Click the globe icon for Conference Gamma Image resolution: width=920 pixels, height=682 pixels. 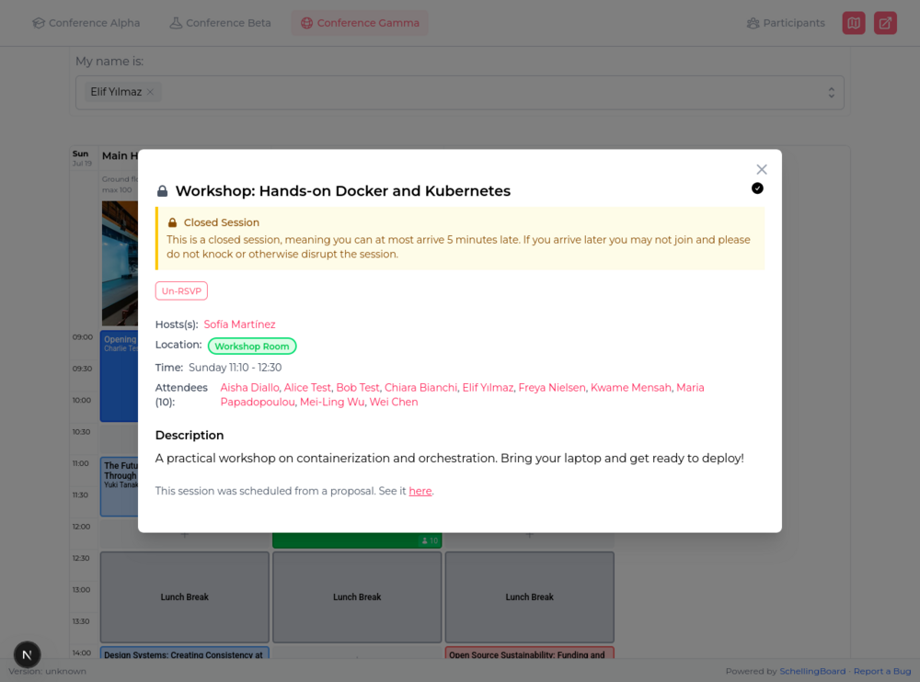point(307,23)
